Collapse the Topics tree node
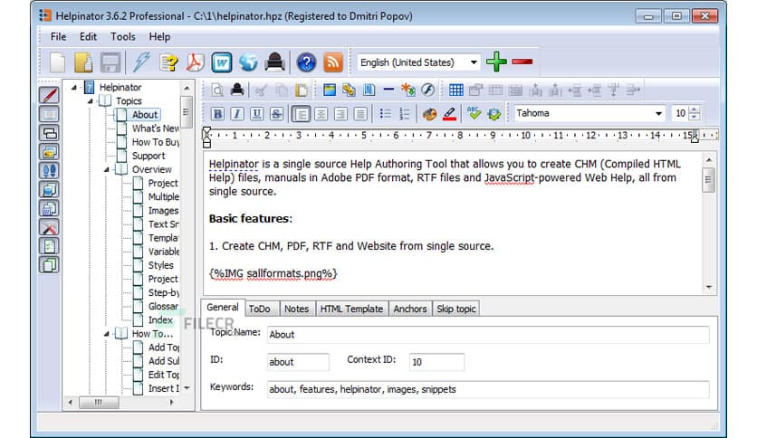The height and width of the screenshot is (438, 757). [90, 101]
